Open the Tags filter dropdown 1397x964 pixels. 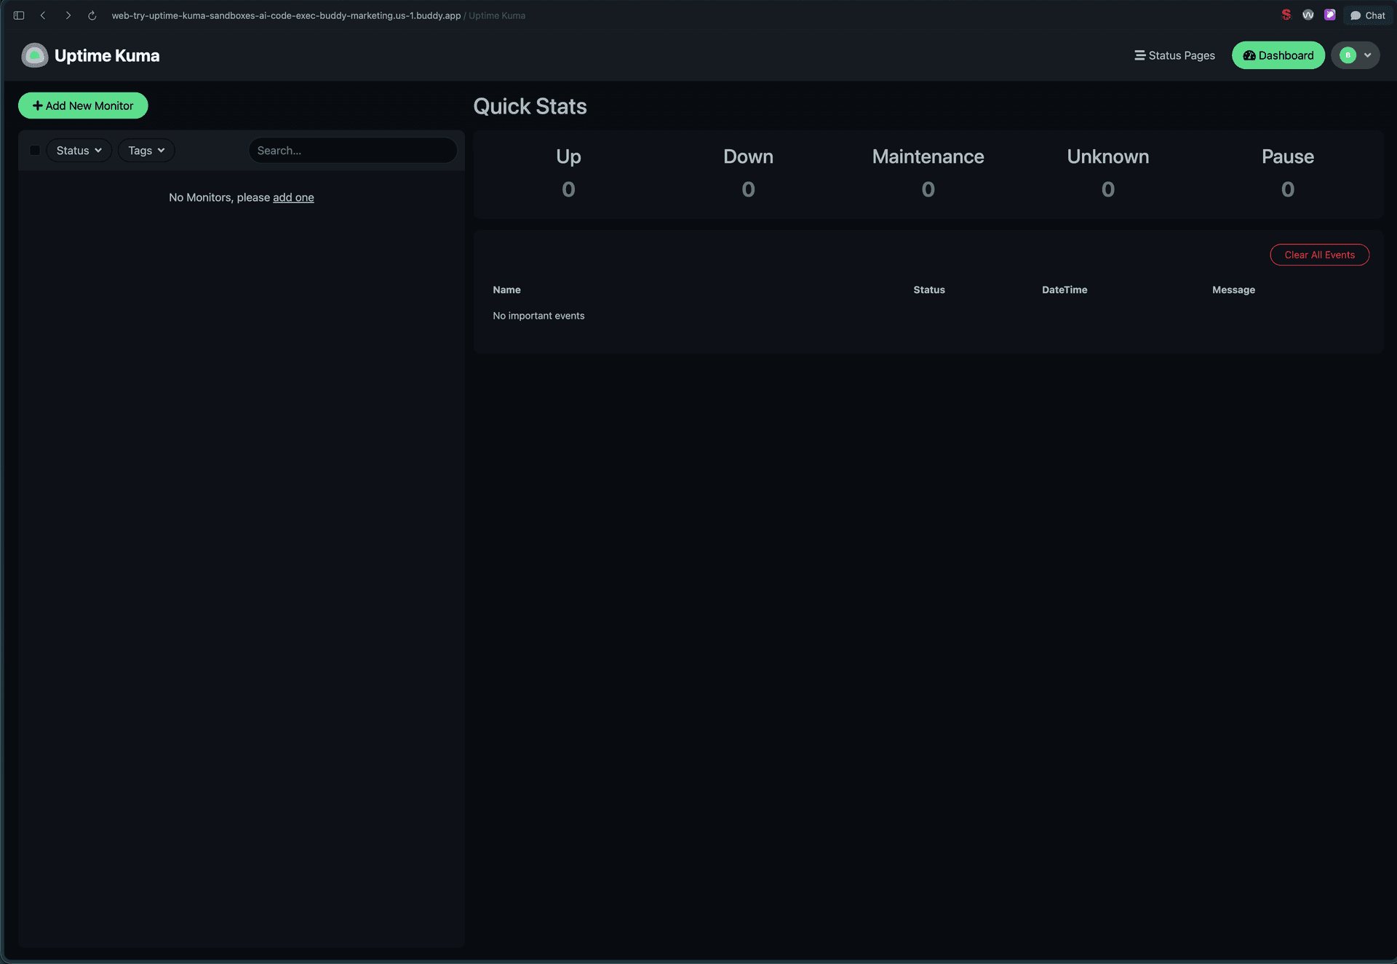tap(146, 151)
